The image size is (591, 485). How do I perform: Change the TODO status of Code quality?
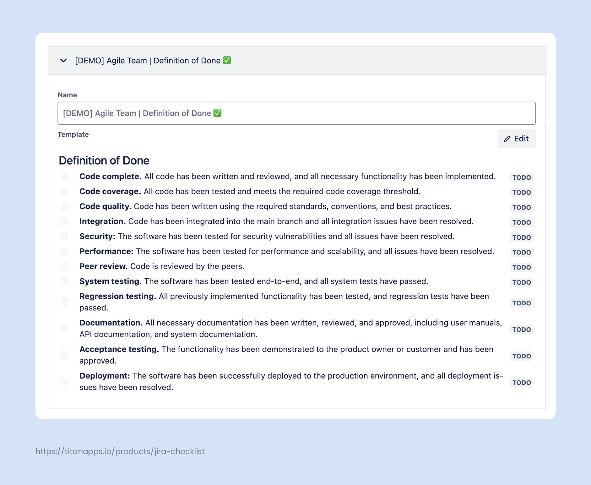tap(522, 207)
